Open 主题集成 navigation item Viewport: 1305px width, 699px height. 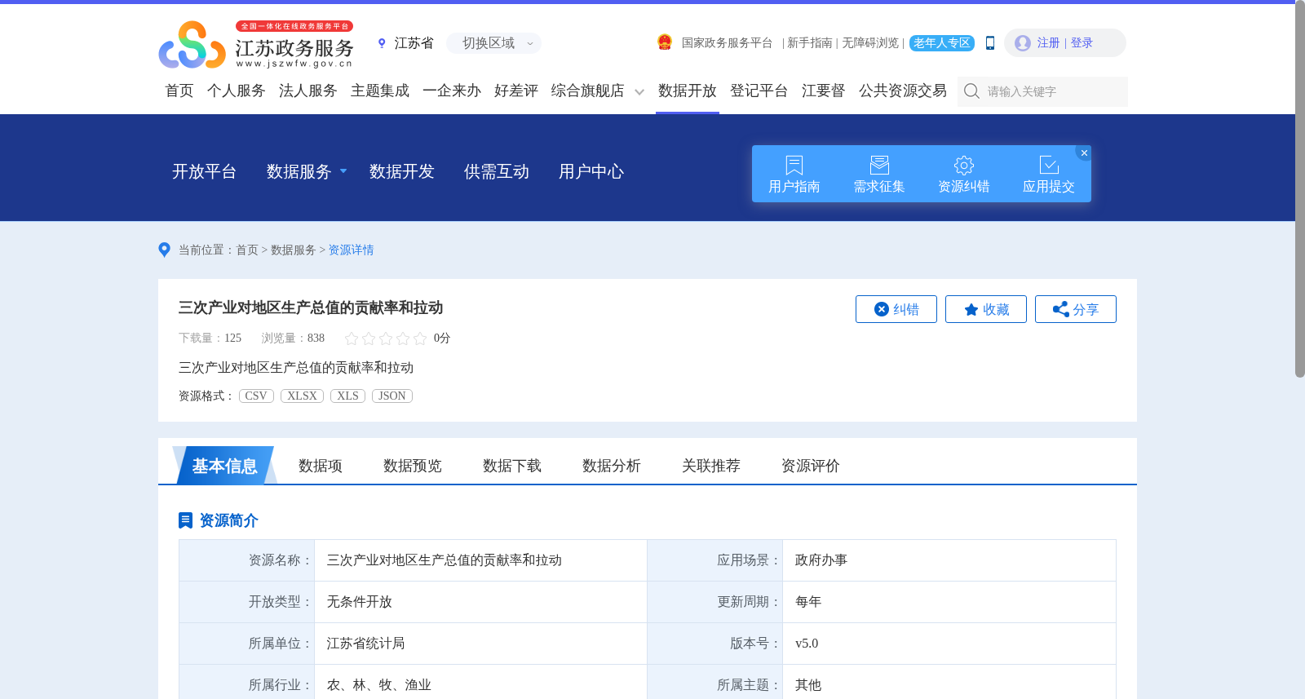click(x=380, y=91)
